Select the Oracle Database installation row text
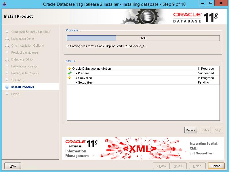Image resolution: width=229 pixels, height=172 pixels. tap(91, 69)
